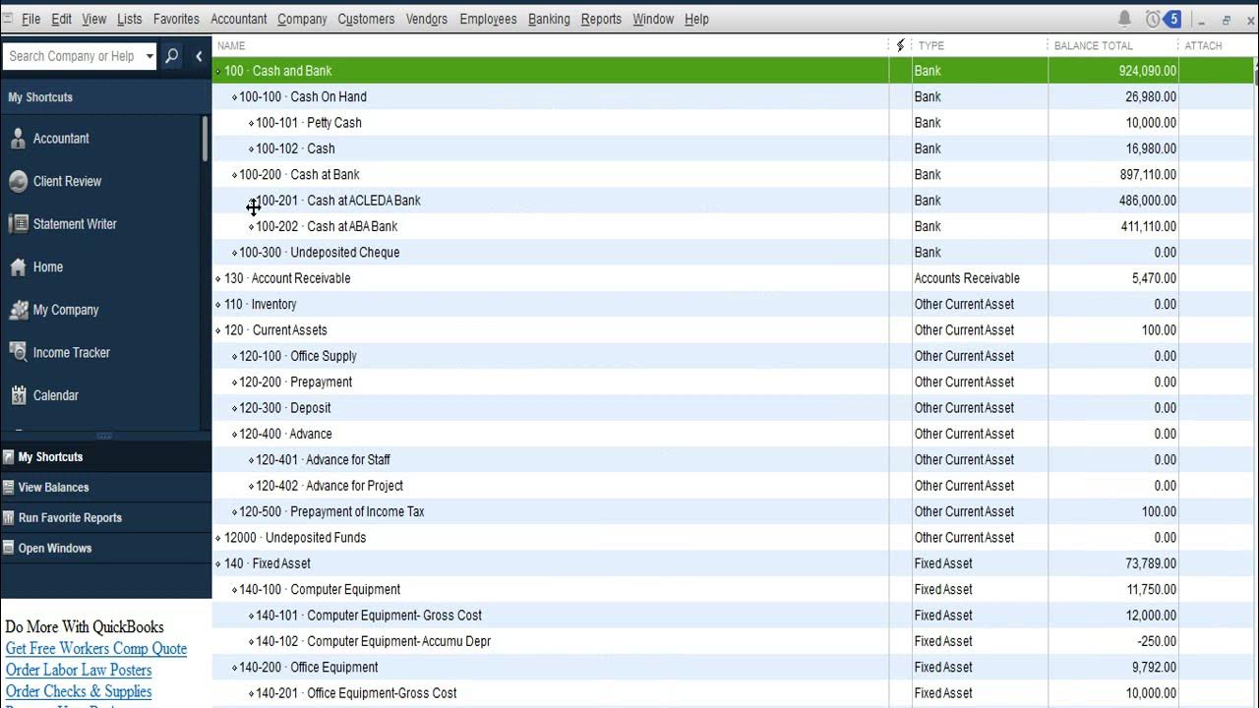This screenshot has height=708, width=1259.
Task: Click the Run Favorite Reports icon
Action: click(x=9, y=518)
